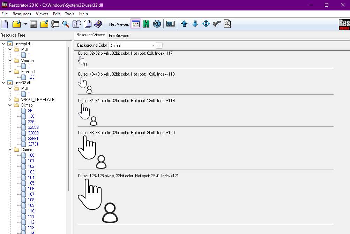Expand the WEVT_TEMPLATE folder
The width and height of the screenshot is (350, 234).
click(x=10, y=100)
